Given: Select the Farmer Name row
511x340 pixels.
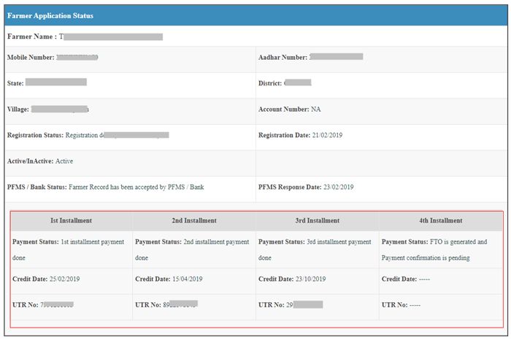Looking at the screenshot, I should tap(85, 36).
